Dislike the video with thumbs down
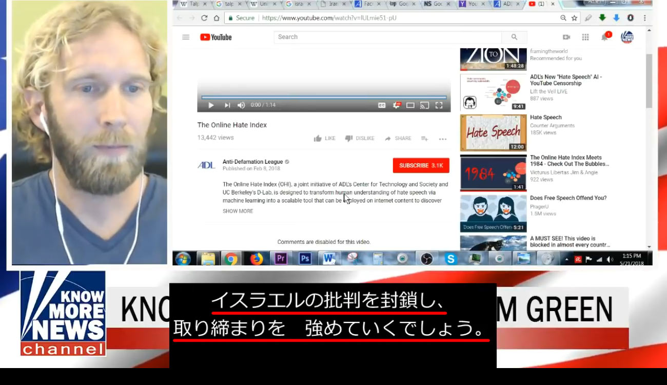The height and width of the screenshot is (385, 667). pos(360,139)
